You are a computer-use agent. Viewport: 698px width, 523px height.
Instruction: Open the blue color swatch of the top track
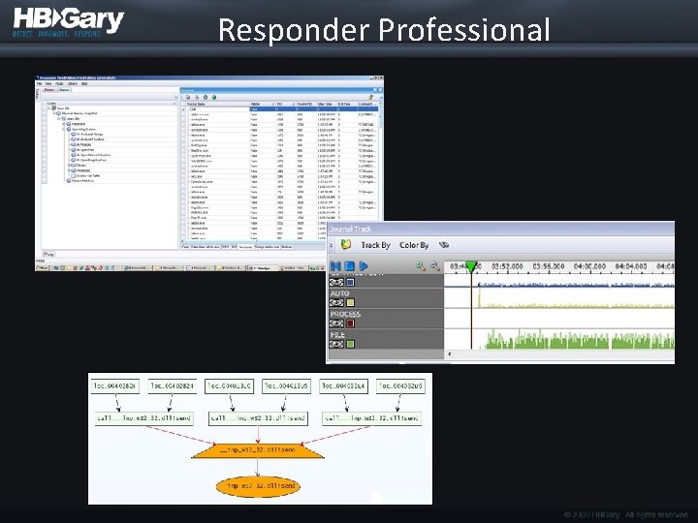coord(350,282)
